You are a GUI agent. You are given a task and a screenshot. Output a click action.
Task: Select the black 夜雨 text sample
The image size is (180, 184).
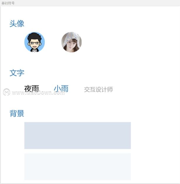point(32,89)
